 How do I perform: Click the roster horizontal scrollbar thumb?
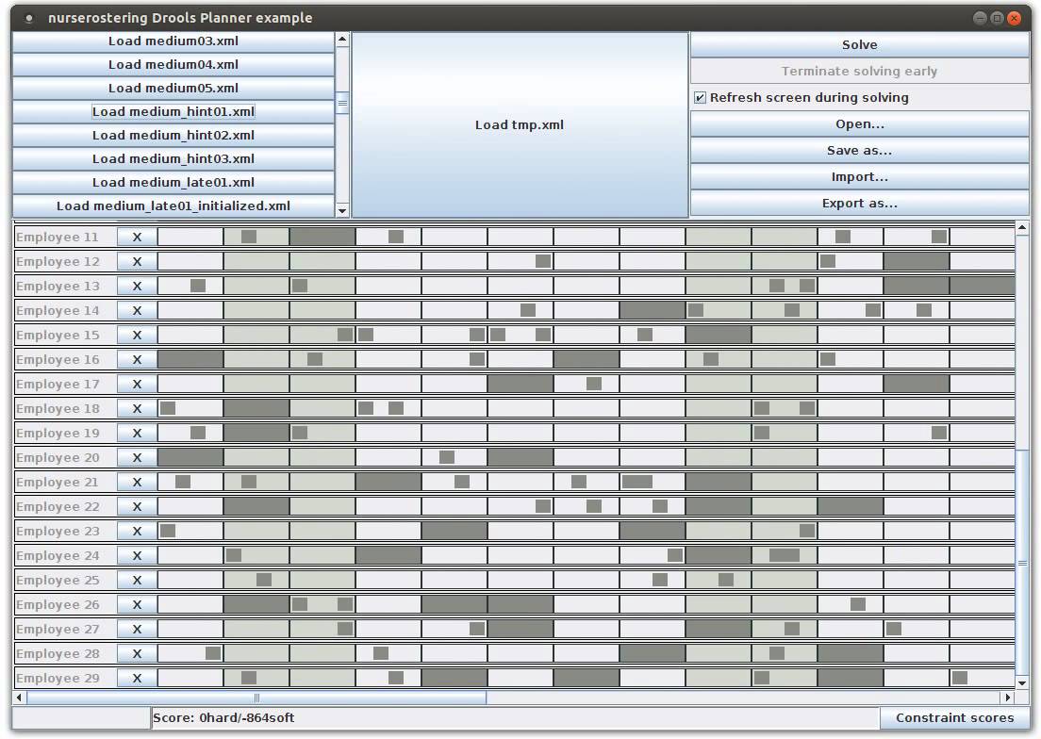[256, 698]
